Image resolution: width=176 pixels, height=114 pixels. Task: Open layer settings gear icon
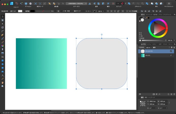tap(172, 47)
